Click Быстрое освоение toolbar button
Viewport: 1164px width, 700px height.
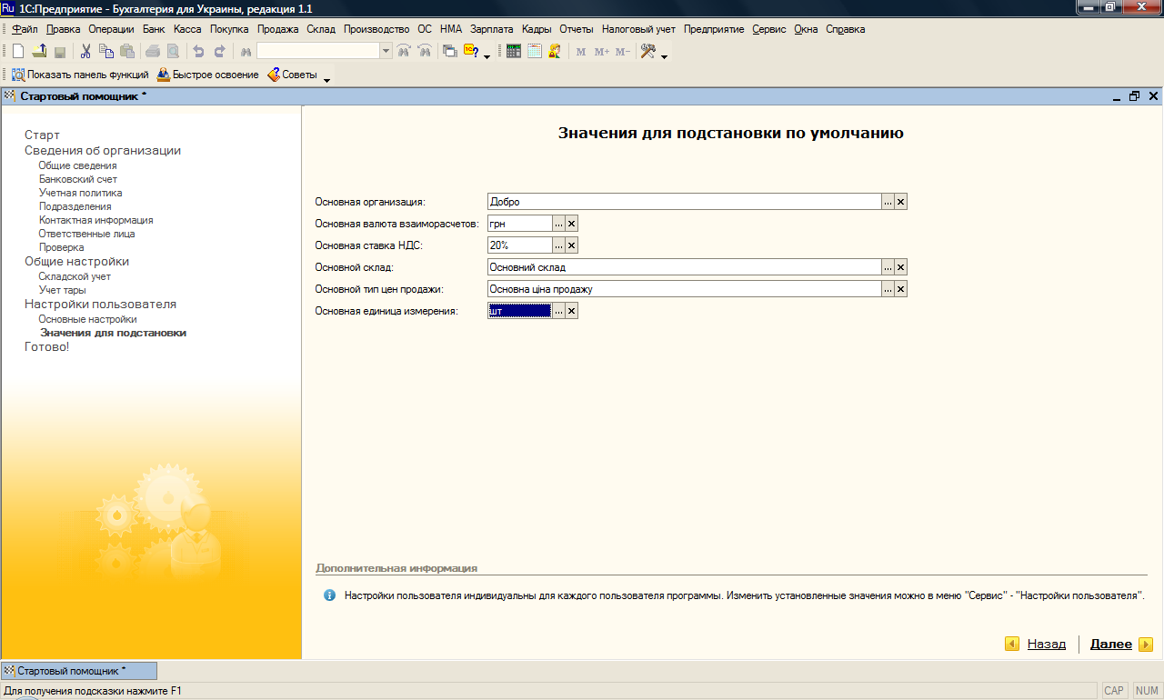tap(208, 75)
